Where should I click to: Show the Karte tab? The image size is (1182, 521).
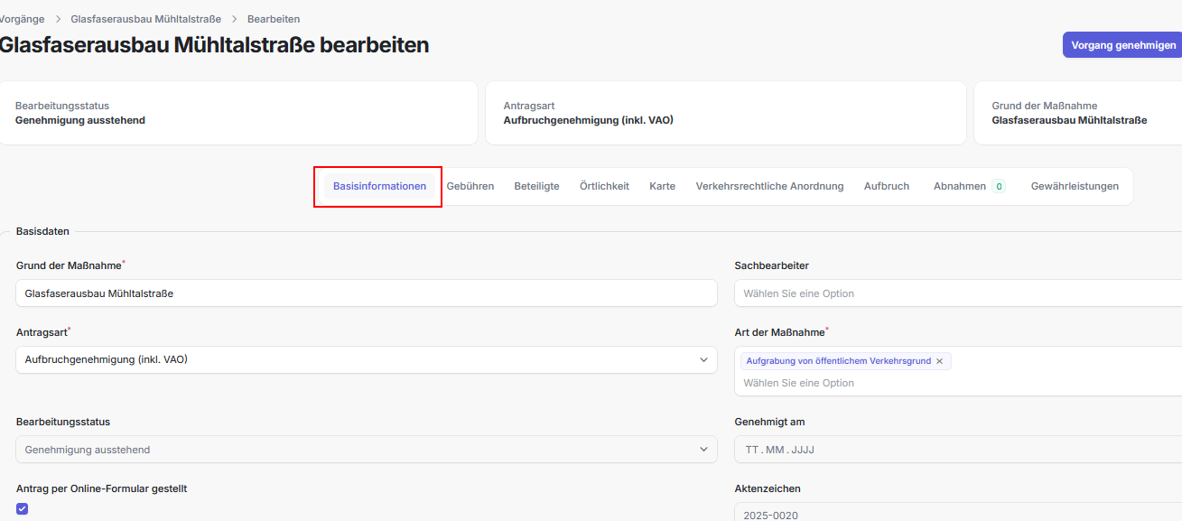662,186
